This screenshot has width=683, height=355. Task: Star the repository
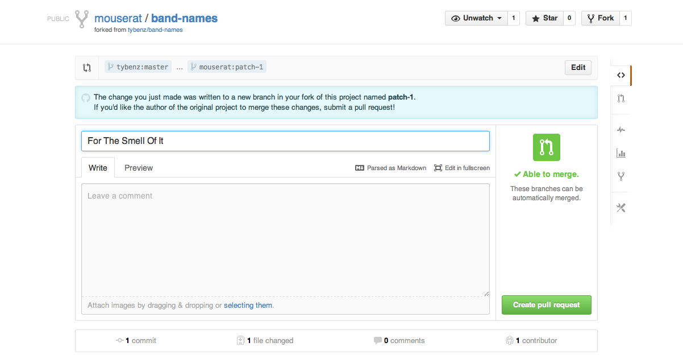click(544, 18)
